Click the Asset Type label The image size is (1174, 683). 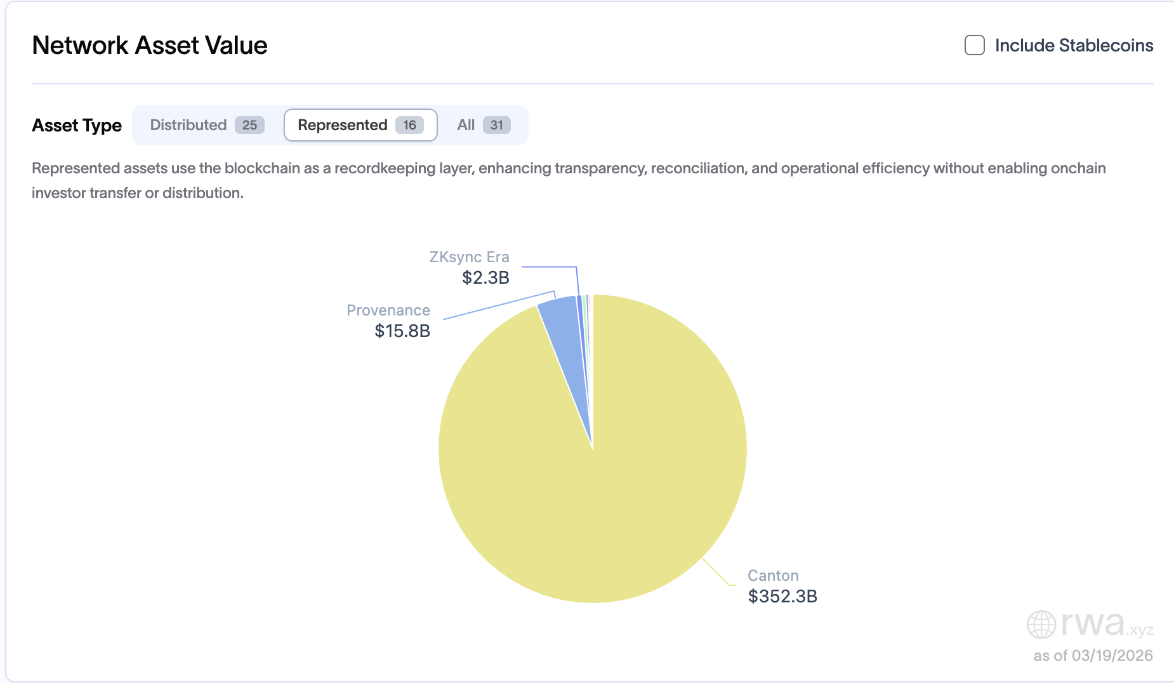coord(77,125)
